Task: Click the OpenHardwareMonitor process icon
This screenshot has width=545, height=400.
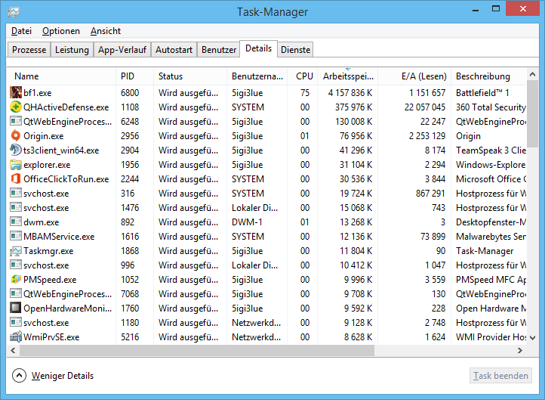Action: click(x=16, y=309)
